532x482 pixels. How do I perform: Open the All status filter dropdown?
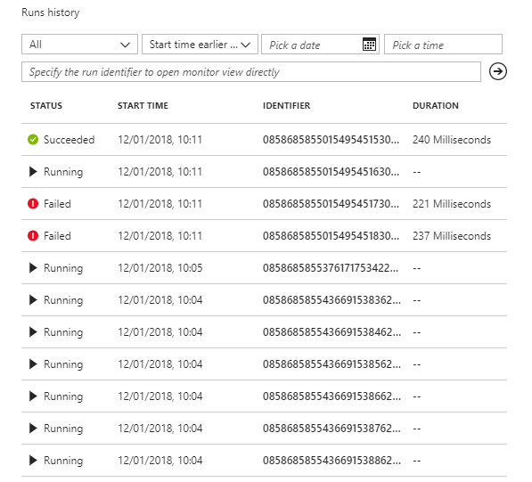coord(79,44)
